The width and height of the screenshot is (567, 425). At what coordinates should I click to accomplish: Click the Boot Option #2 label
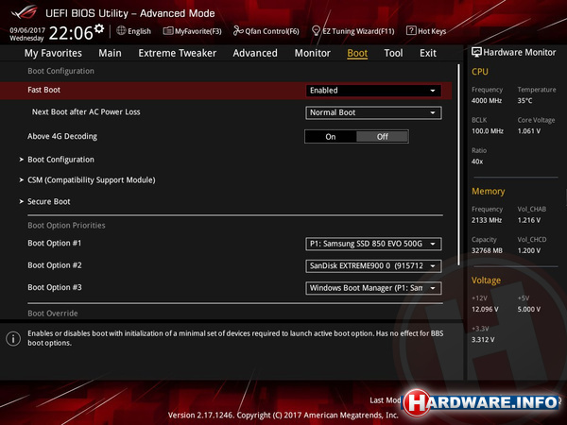[55, 265]
